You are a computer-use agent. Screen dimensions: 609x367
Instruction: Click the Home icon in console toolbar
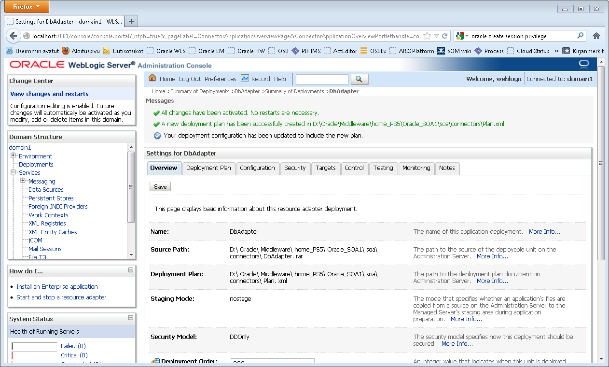152,78
